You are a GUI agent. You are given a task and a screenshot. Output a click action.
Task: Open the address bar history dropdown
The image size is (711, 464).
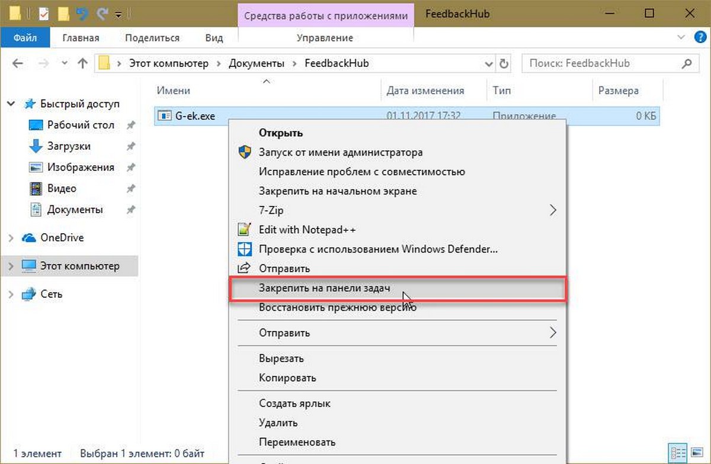pyautogui.click(x=488, y=63)
